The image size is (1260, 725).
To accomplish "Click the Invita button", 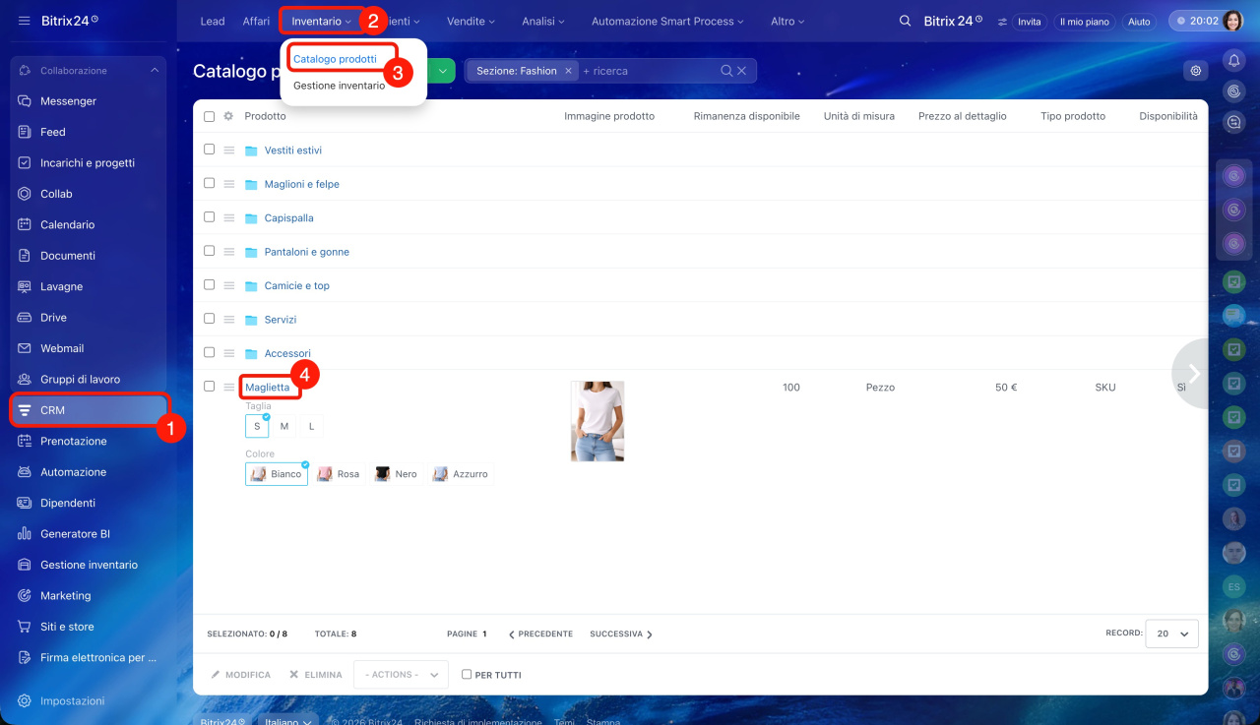I will 1029,22.
